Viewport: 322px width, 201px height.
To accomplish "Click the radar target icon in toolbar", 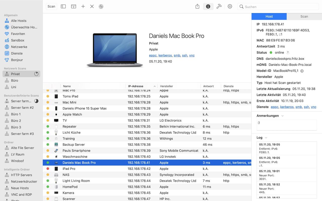I will pos(101,7).
